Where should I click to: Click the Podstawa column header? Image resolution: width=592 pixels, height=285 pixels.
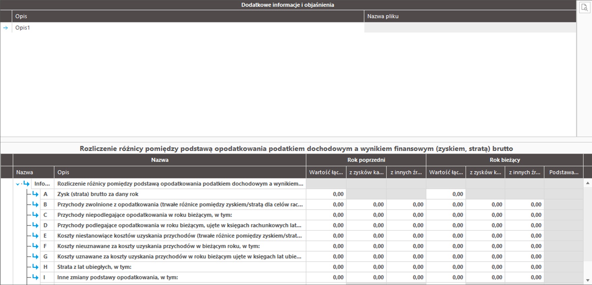[x=563, y=172]
